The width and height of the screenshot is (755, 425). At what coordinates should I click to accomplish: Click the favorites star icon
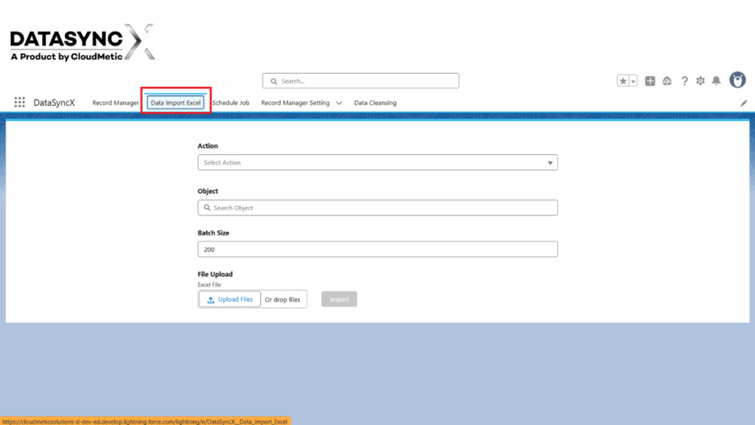622,80
